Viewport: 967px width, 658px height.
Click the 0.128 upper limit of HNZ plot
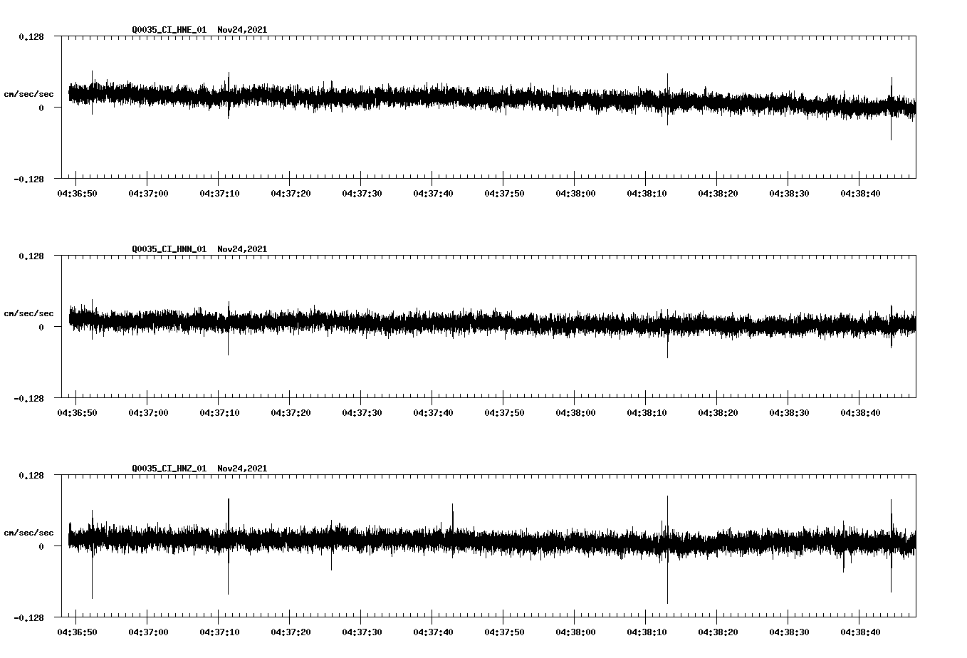point(31,475)
